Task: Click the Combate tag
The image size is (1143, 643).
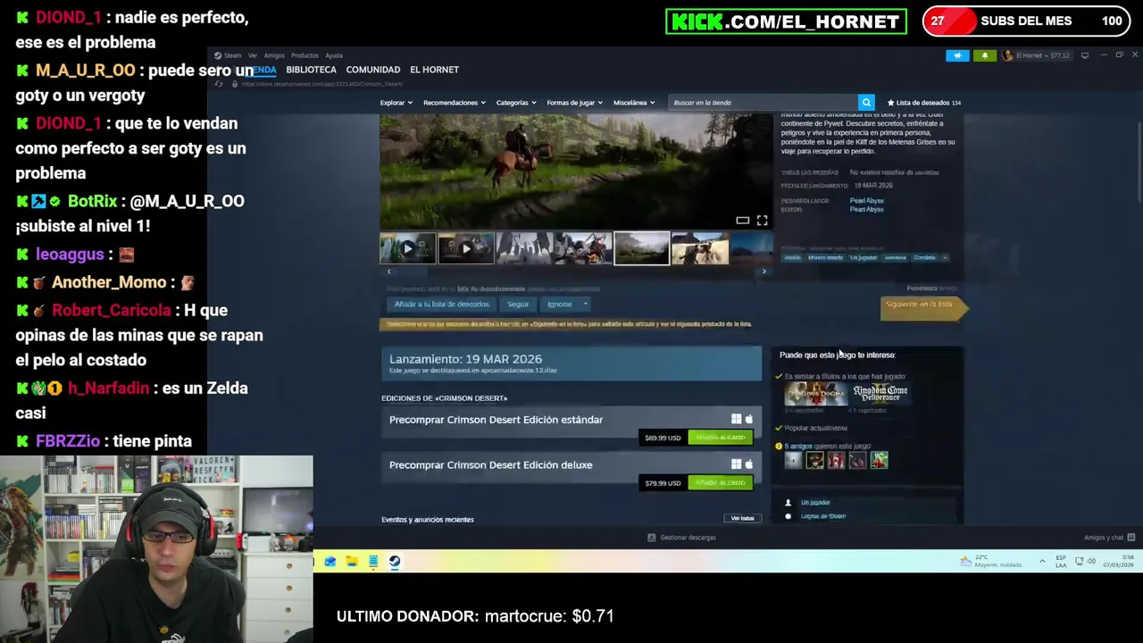Action: pos(924,258)
